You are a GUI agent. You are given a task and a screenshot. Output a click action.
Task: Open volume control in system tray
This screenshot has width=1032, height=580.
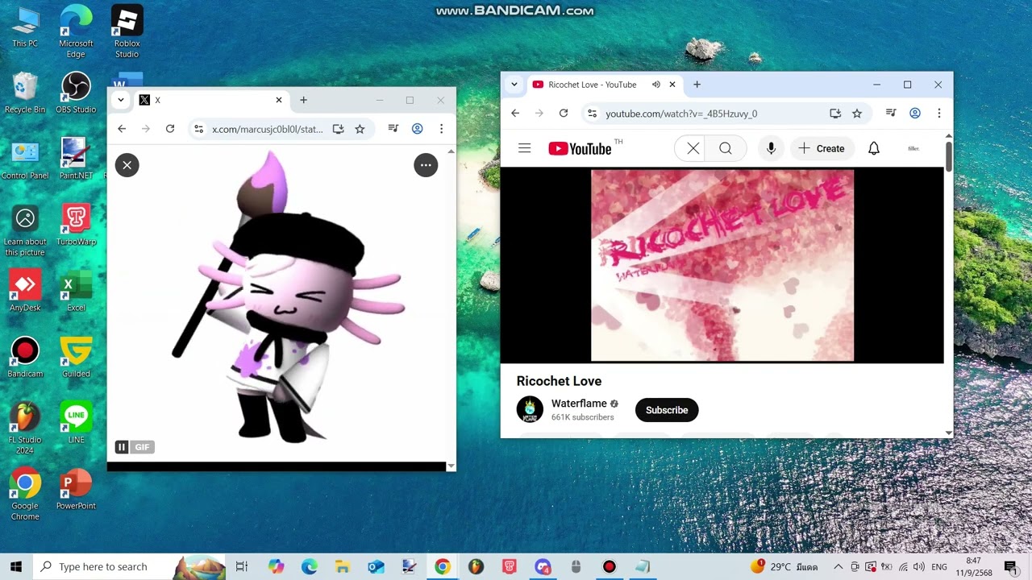tap(919, 567)
